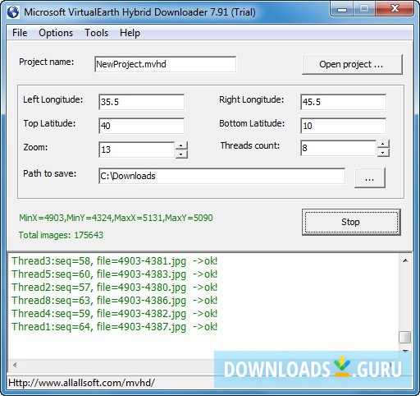Focus the Project name field
This screenshot has height=396, width=420.
point(165,64)
